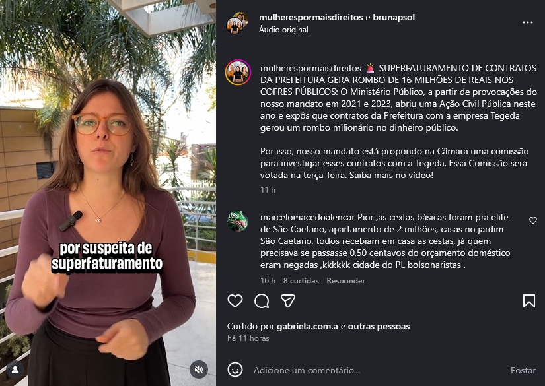
Task: Reply to the comment via Responder
Action: 346,280
